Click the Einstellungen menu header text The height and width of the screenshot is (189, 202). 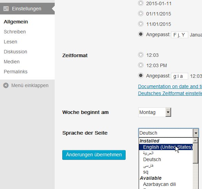[26, 9]
